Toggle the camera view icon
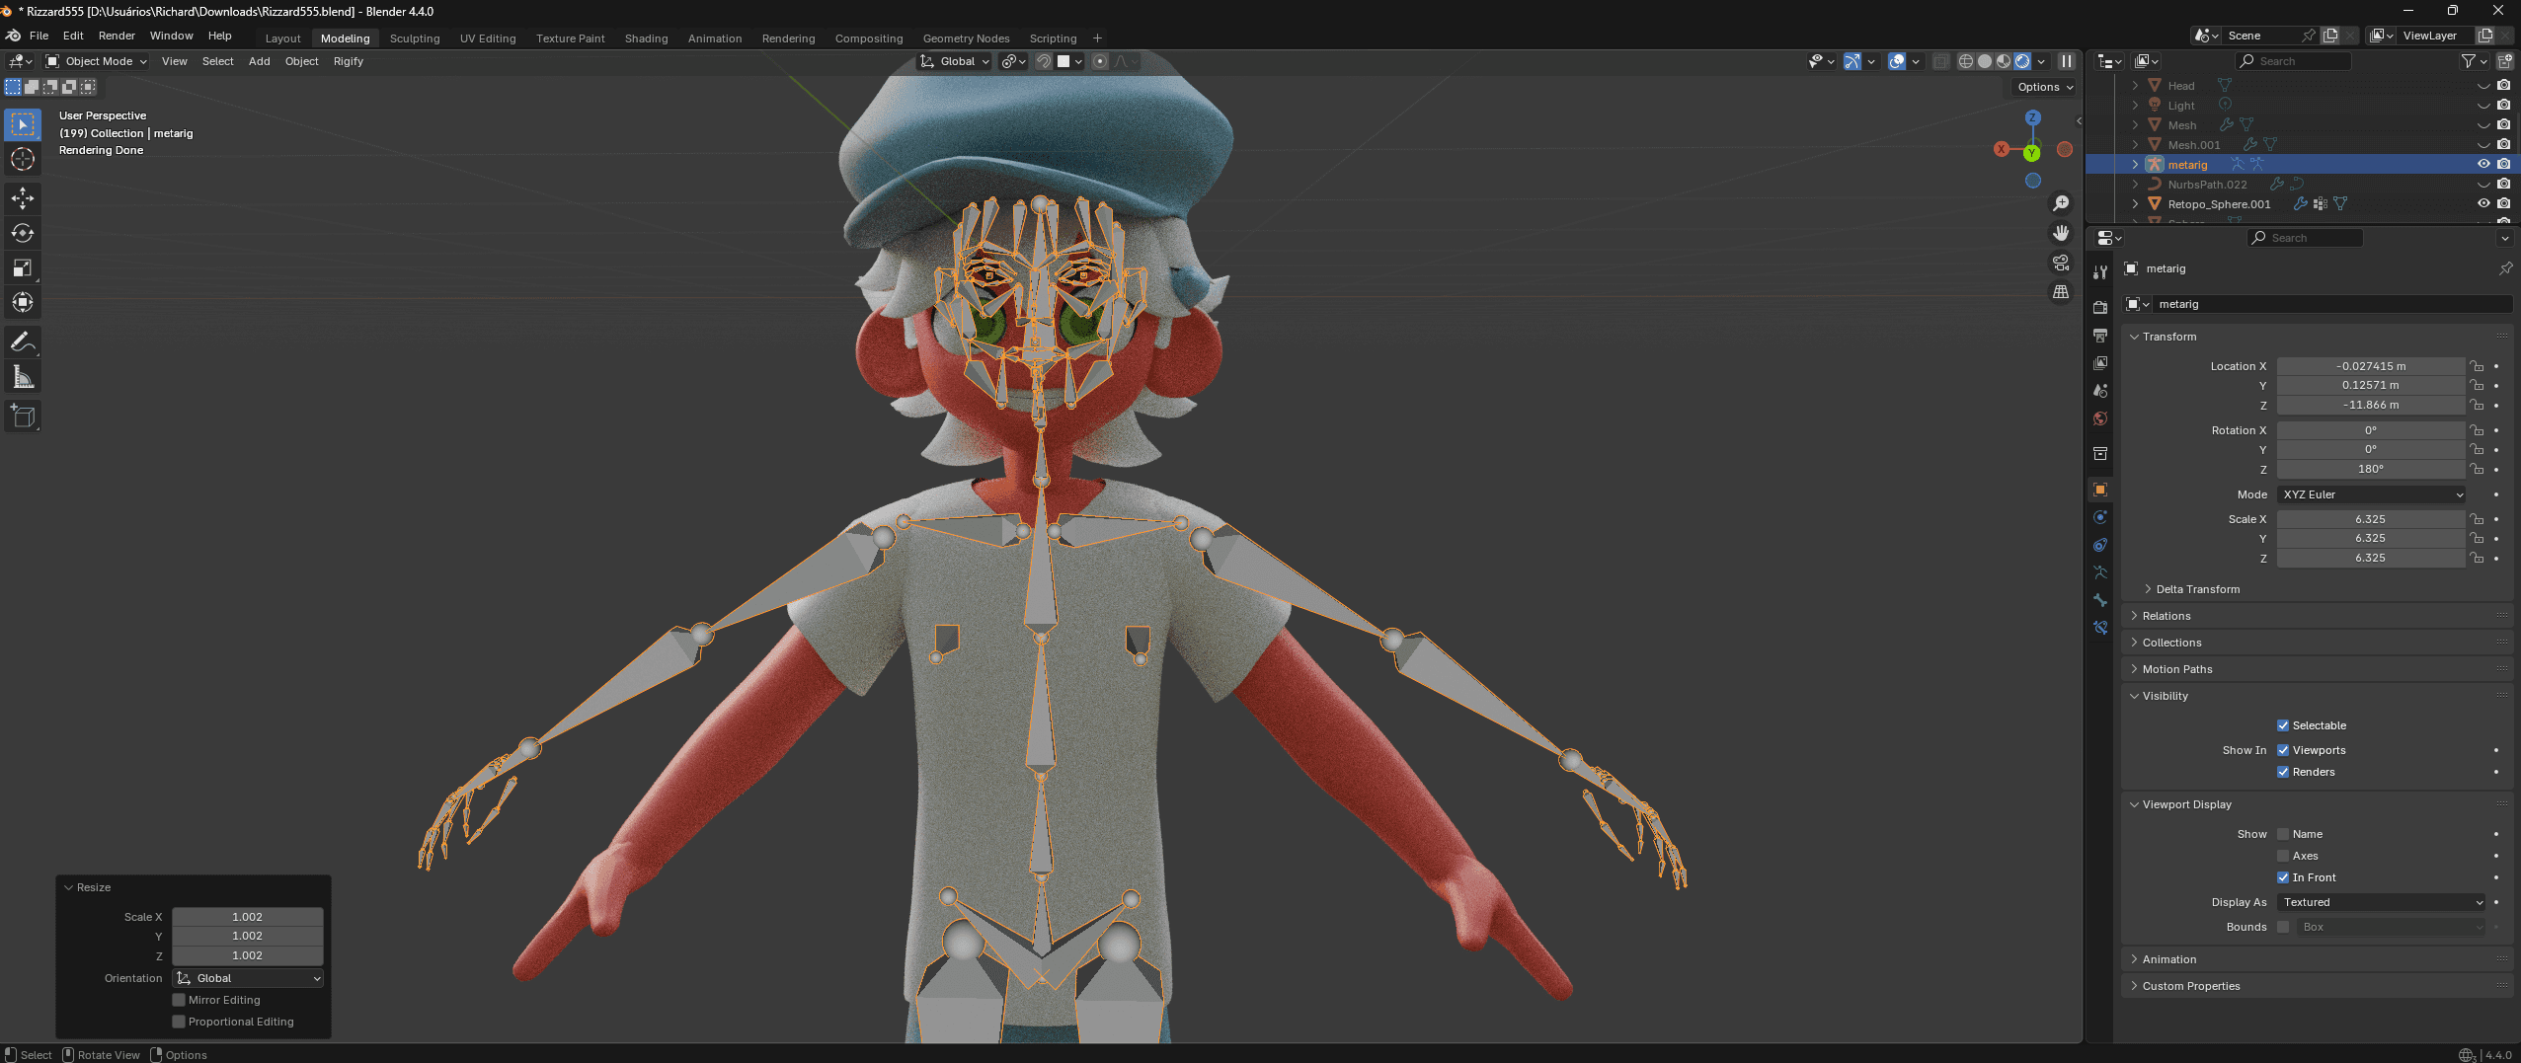The image size is (2521, 1063). point(2061,263)
